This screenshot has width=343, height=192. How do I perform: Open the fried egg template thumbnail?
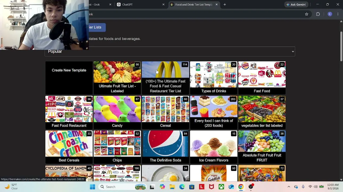click(165, 173)
